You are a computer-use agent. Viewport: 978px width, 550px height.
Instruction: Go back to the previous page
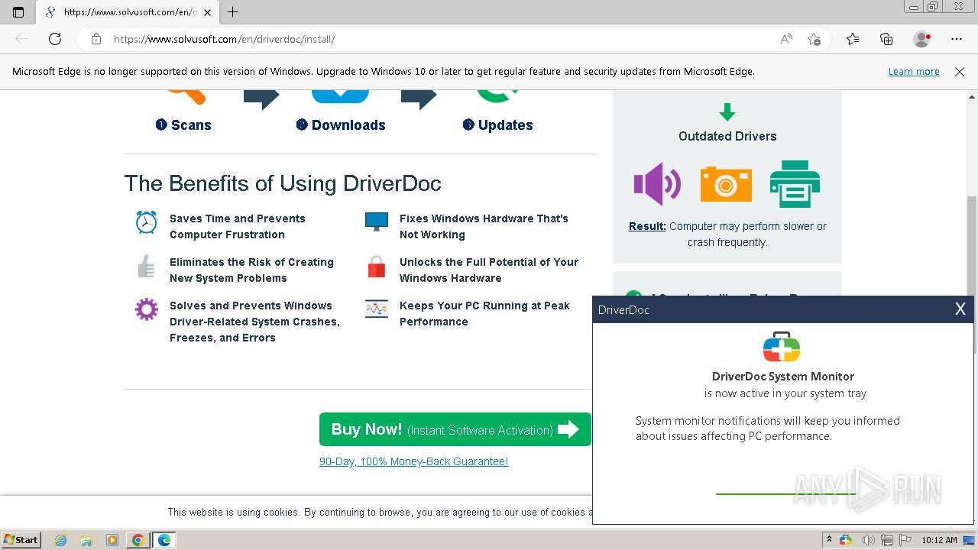pos(21,39)
